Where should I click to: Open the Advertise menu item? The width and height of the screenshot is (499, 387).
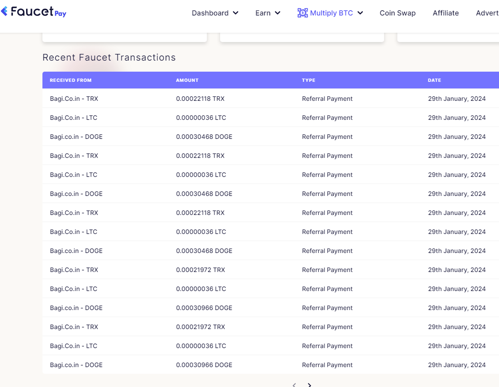487,13
